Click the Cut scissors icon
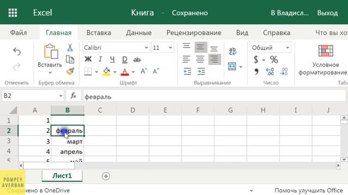The image size is (348, 195). pyautogui.click(x=70, y=48)
